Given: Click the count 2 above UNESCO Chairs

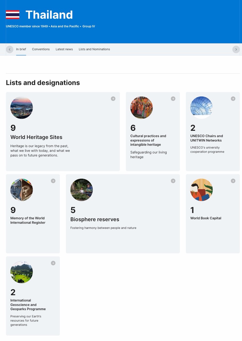Looking at the screenshot, I should tap(193, 128).
